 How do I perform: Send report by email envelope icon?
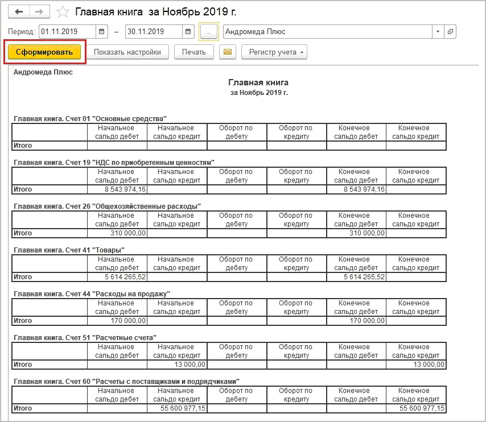(228, 52)
